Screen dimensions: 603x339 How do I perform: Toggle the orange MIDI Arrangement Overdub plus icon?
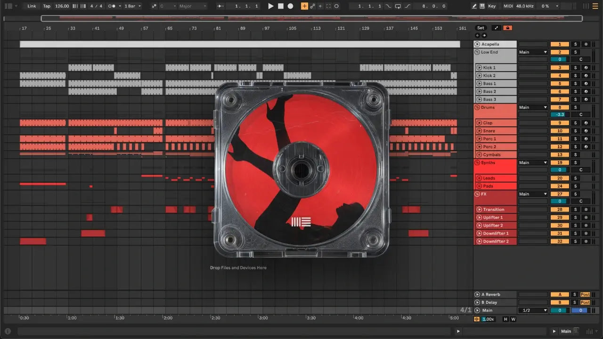304,6
